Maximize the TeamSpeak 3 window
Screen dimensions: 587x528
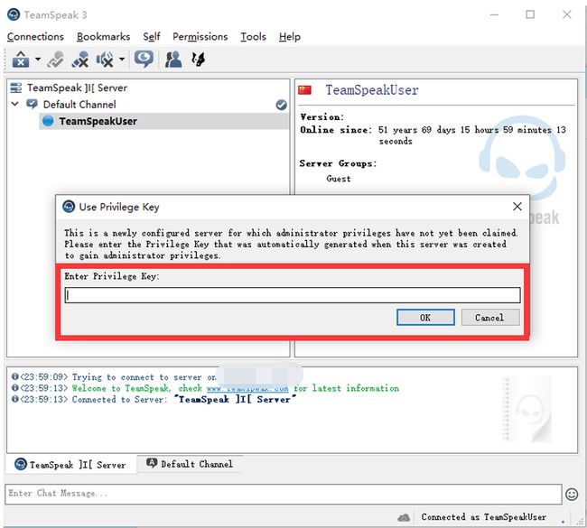(x=530, y=14)
